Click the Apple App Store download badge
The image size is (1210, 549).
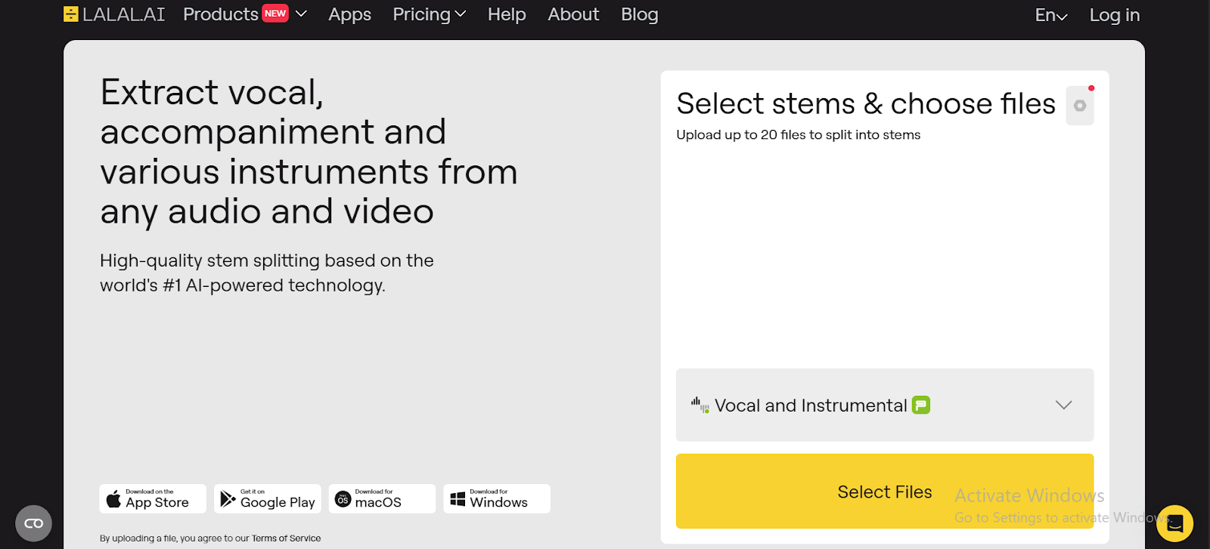pyautogui.click(x=153, y=499)
